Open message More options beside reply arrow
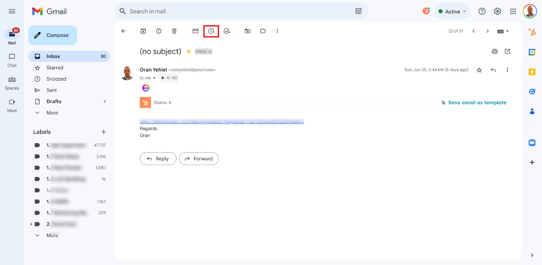The width and height of the screenshot is (542, 265). pyautogui.click(x=507, y=70)
